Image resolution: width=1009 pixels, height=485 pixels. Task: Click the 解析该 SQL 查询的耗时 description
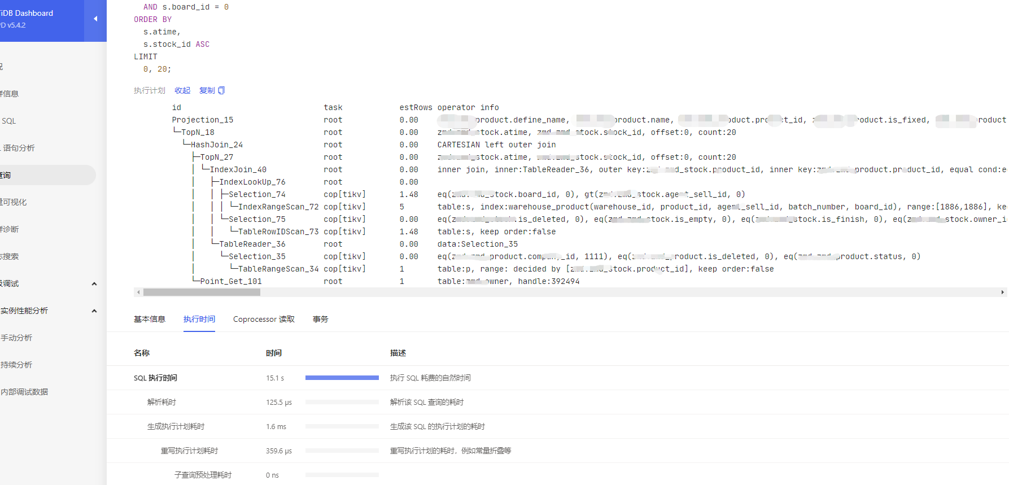click(x=427, y=402)
